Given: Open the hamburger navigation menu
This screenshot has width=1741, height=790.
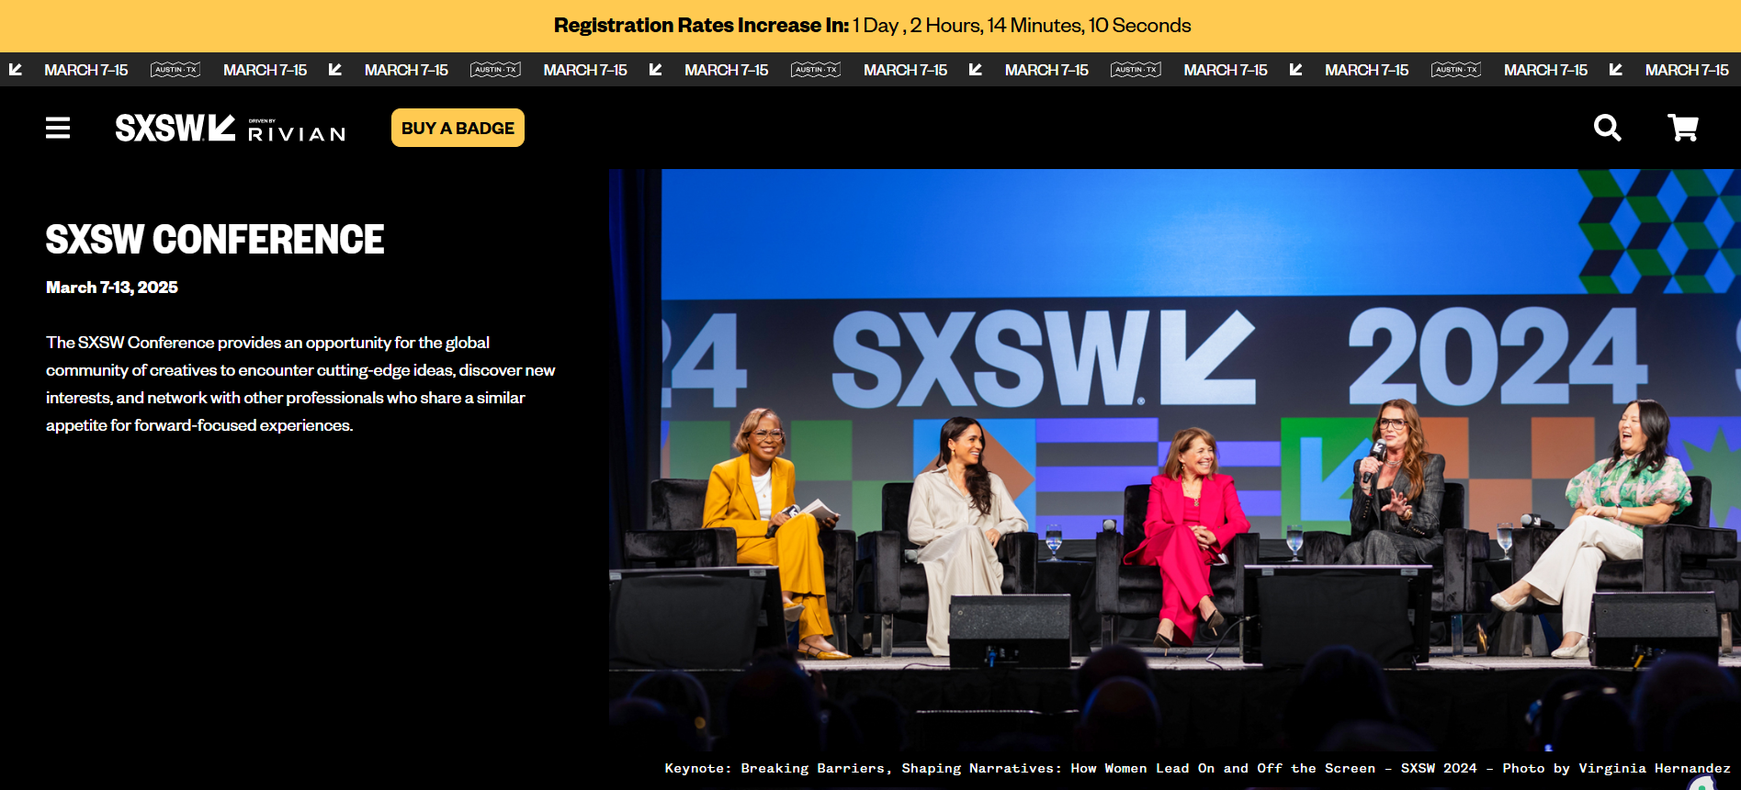Looking at the screenshot, I should pyautogui.click(x=58, y=128).
